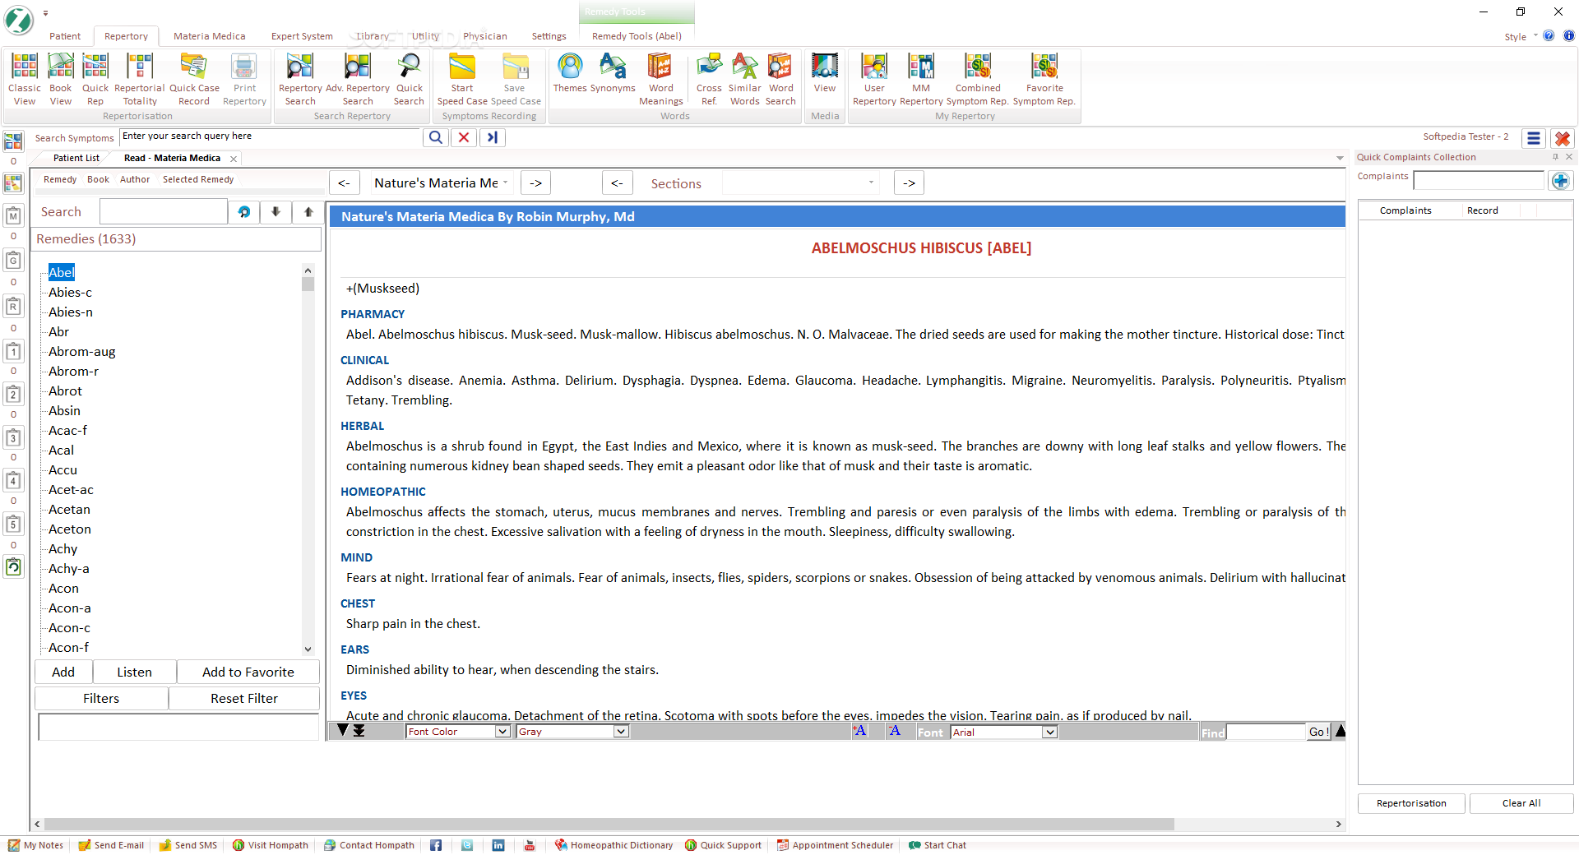Jump to previous remedy match with up arrow
Screen dimensions: 1579x855
[308, 212]
